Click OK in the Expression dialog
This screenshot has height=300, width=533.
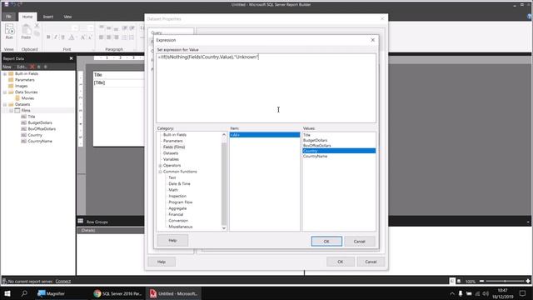point(326,241)
